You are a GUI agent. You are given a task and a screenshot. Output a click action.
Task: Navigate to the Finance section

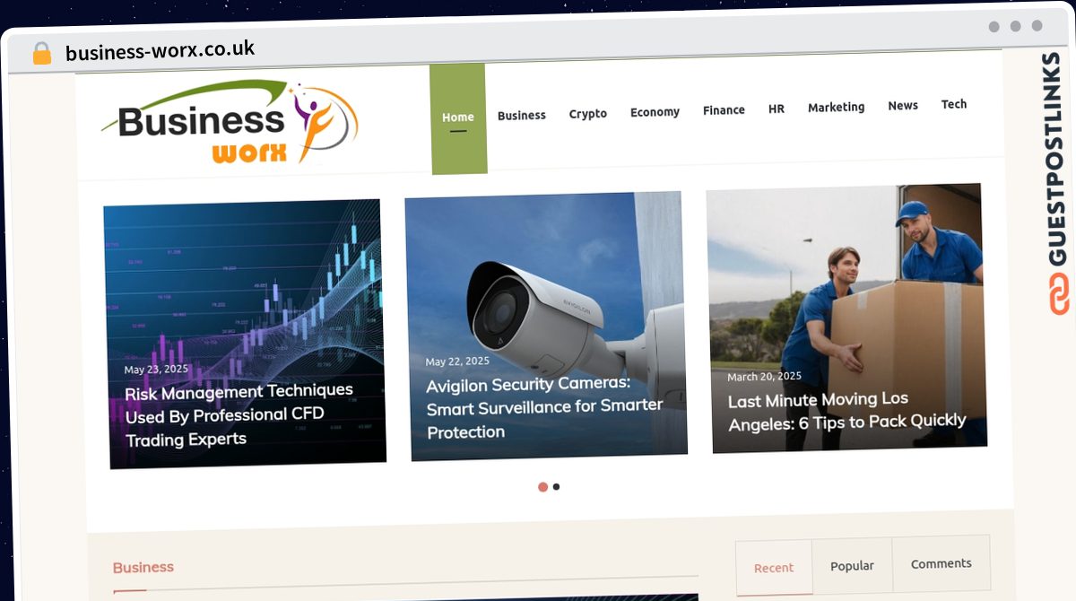pyautogui.click(x=724, y=110)
